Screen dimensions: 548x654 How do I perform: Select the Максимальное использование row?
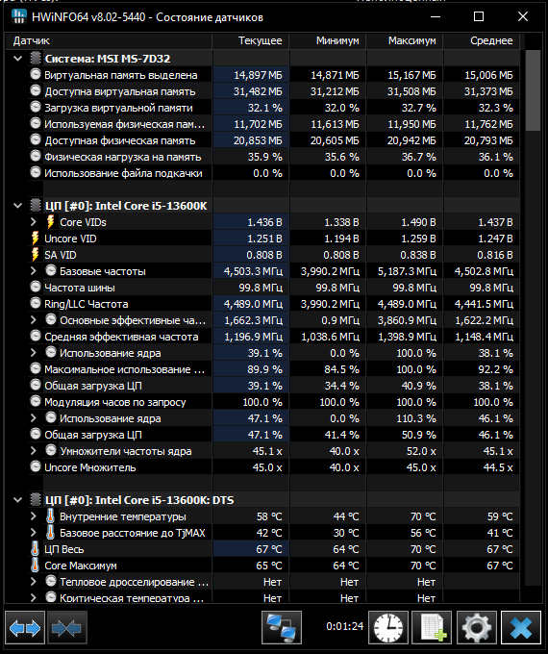tap(274, 369)
